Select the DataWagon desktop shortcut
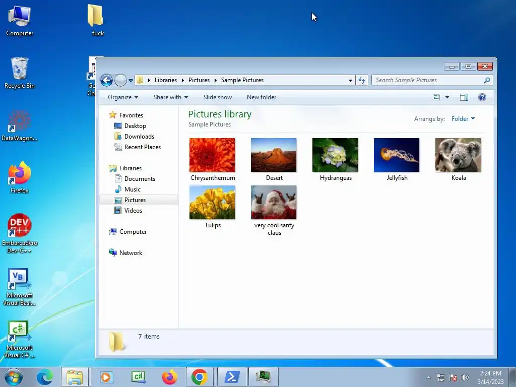This screenshot has height=387, width=516. 20,125
